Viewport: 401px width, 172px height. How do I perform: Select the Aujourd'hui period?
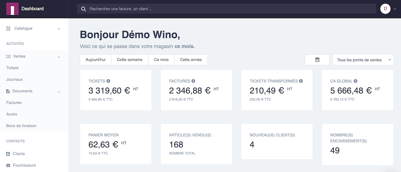pyautogui.click(x=95, y=60)
